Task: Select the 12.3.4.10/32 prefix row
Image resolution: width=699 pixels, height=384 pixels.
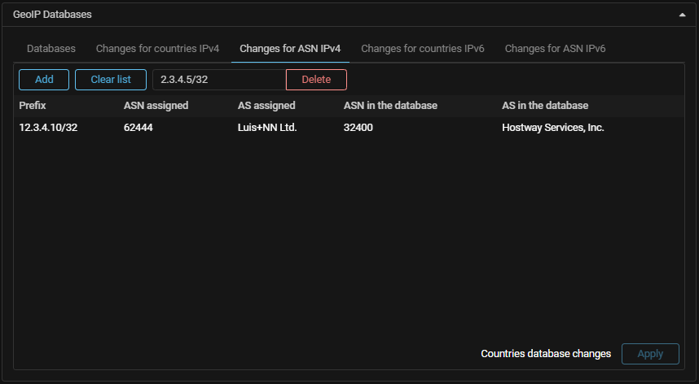Action: pos(48,128)
